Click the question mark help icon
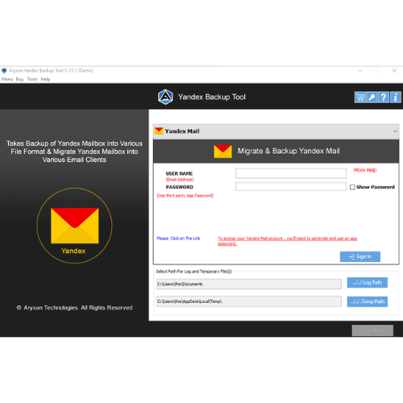Viewport: 403px width, 403px height. pos(384,98)
